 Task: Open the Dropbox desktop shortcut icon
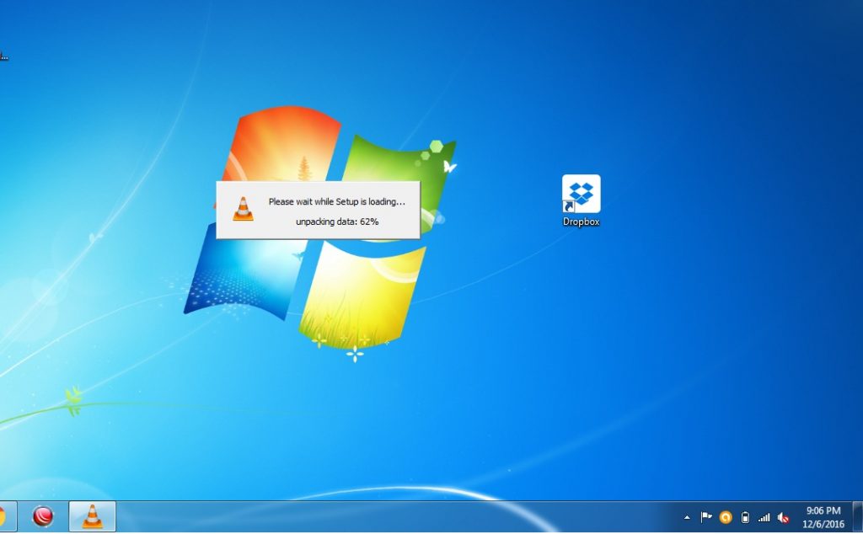pyautogui.click(x=581, y=194)
